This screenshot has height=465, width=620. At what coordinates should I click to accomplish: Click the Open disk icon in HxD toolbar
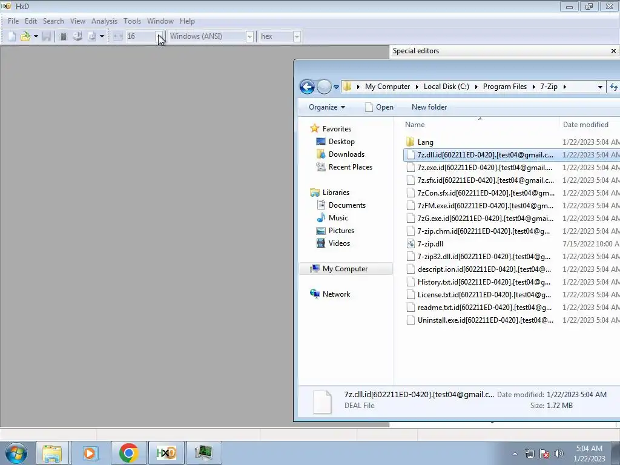point(77,36)
